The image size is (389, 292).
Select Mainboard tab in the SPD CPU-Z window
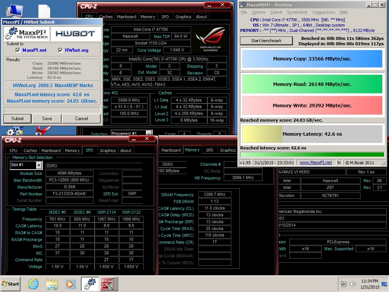pos(51,151)
